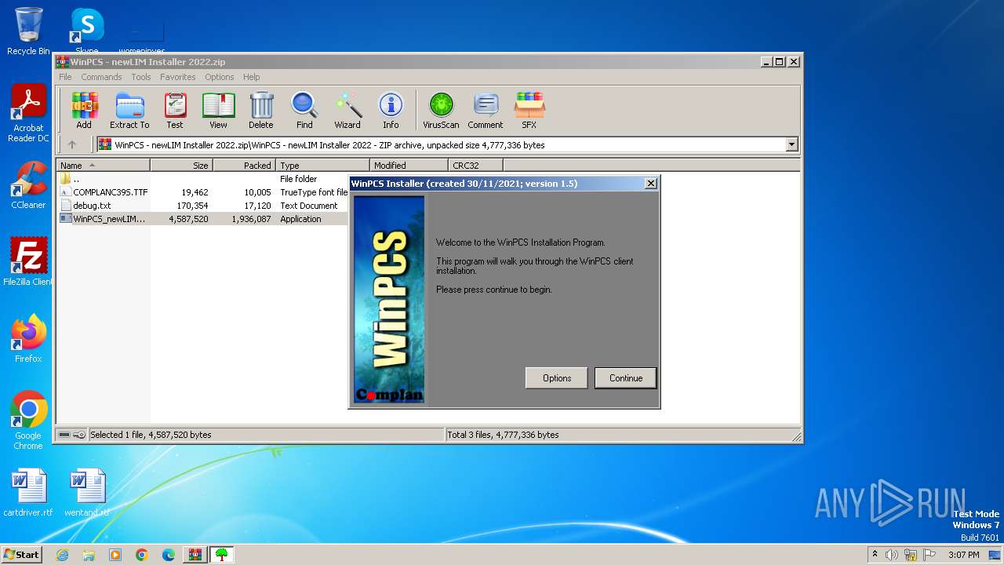Click Internet Explorer icon in taskbar

point(62,555)
